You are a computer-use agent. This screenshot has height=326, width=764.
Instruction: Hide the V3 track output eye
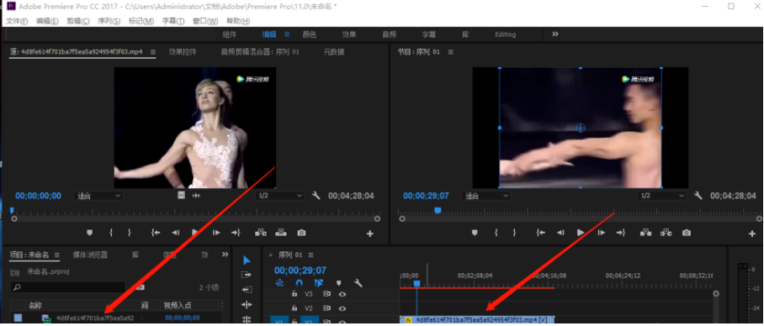(342, 294)
